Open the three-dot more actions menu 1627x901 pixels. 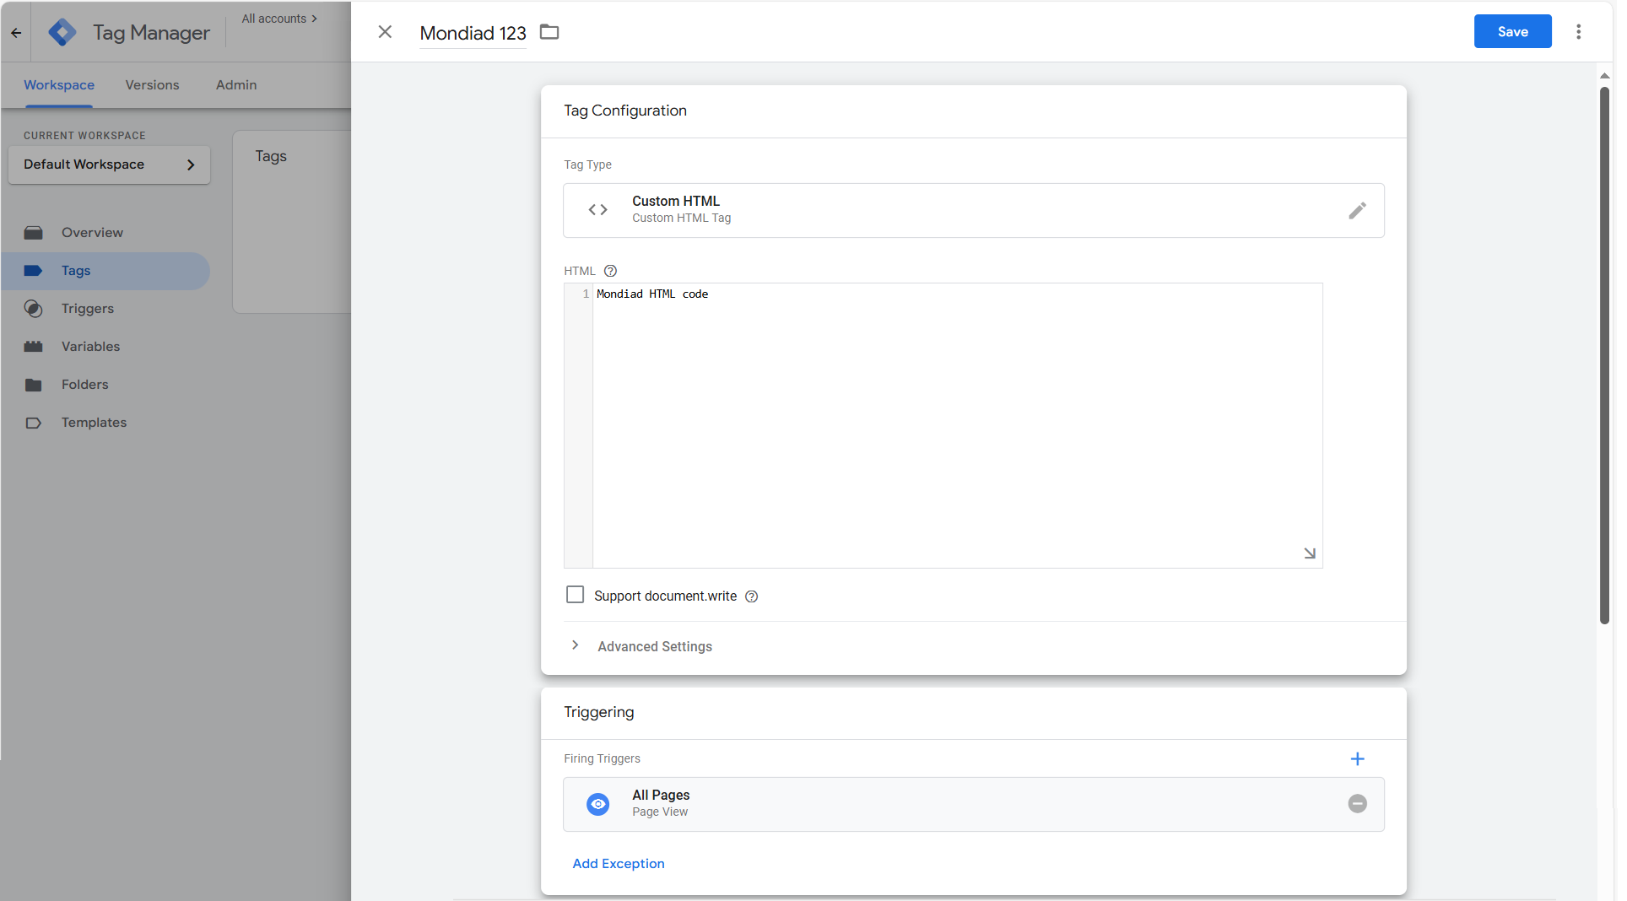click(x=1578, y=32)
